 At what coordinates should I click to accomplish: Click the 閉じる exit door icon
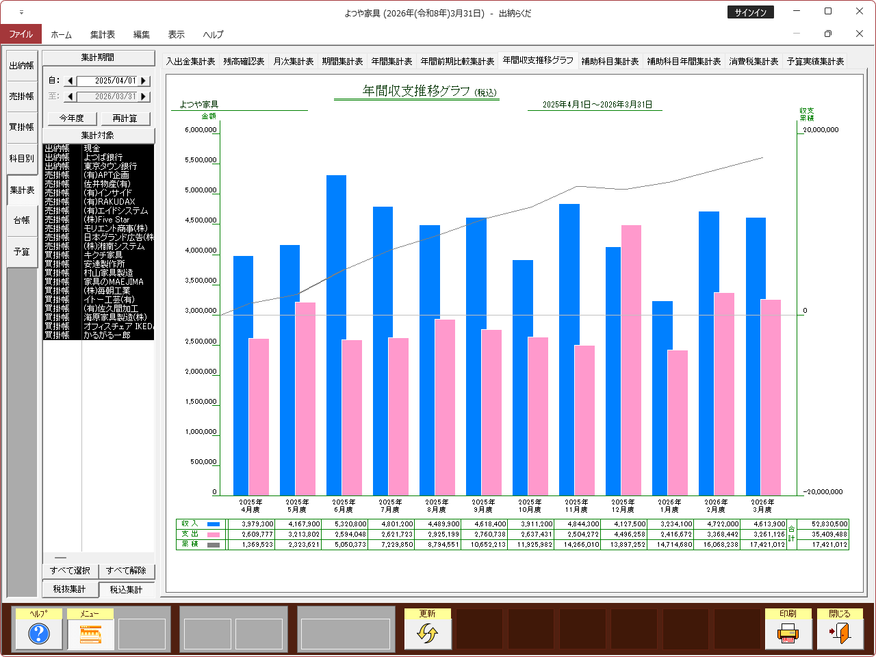[840, 634]
